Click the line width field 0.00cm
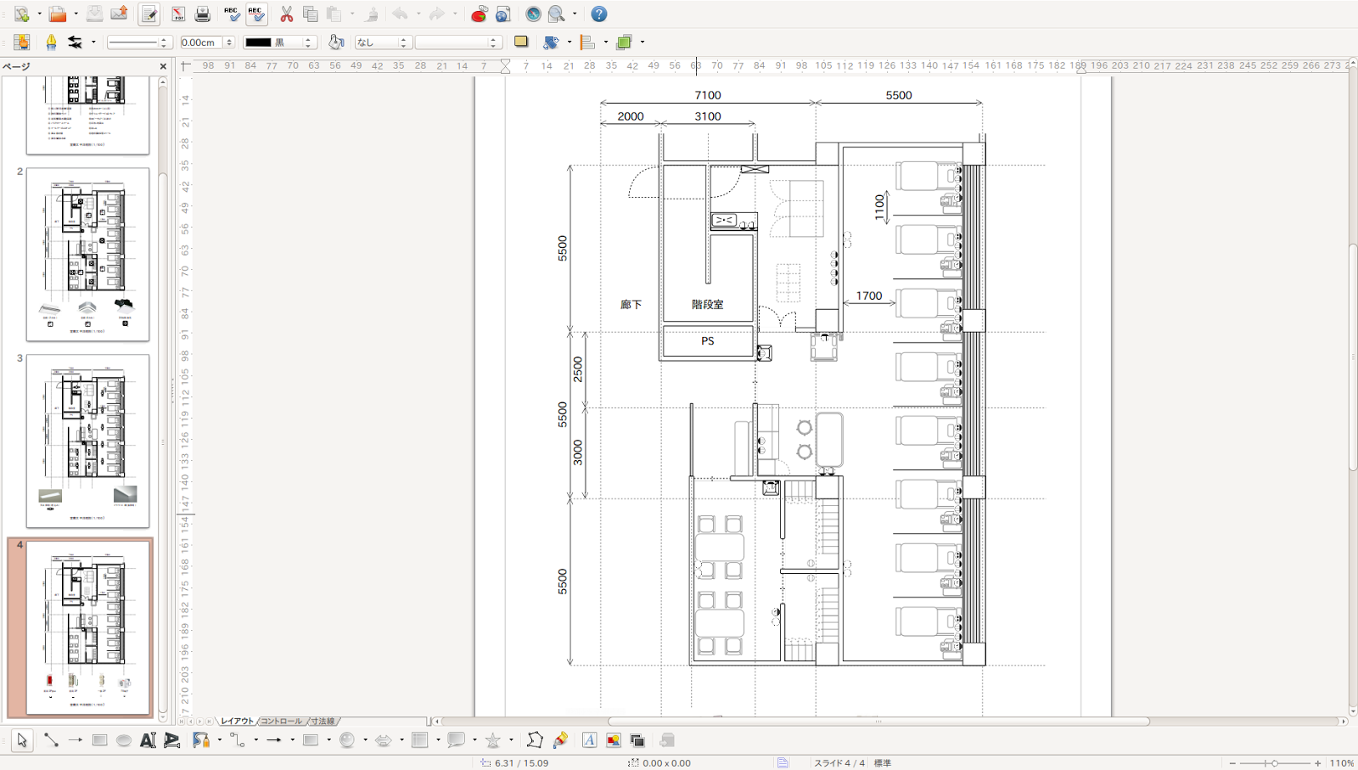The height and width of the screenshot is (770, 1358). click(x=201, y=42)
